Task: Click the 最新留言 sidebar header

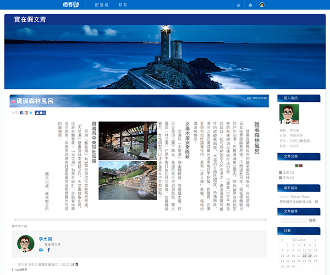Action: pos(299,188)
